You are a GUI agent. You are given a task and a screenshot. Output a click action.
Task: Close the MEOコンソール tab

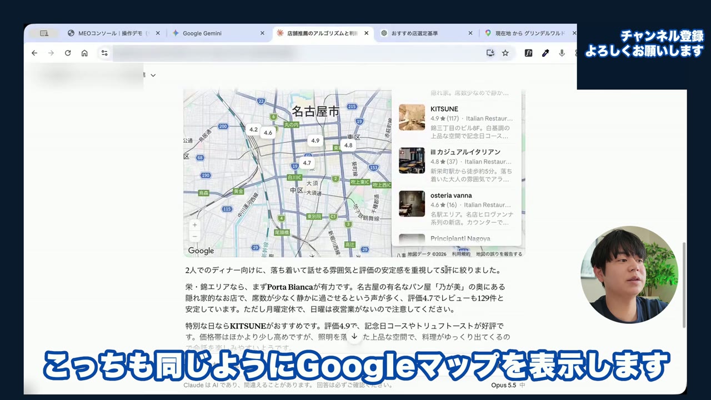(x=158, y=33)
